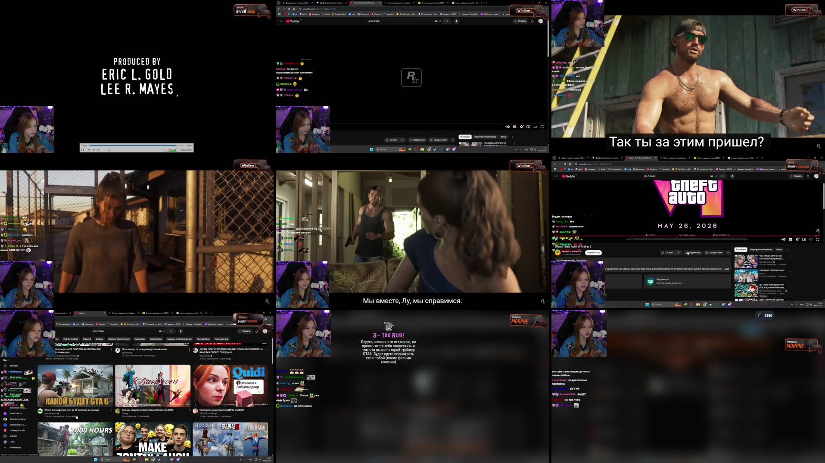This screenshot has width=825, height=463.
Task: Open the Quidi 'Забыла декор' thumbnail
Action: 230,386
